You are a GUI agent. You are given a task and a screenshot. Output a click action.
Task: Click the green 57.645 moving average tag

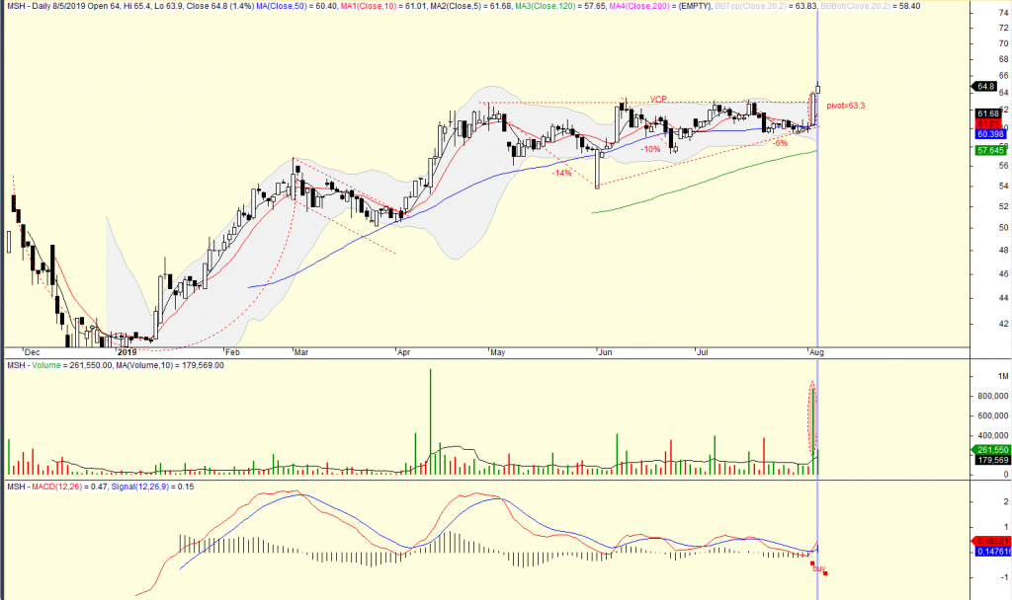(989, 151)
